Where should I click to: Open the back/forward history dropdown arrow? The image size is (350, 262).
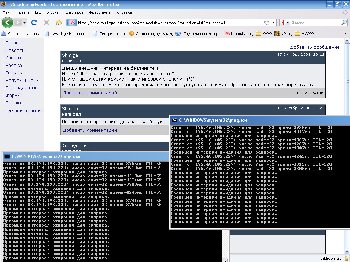24,23
